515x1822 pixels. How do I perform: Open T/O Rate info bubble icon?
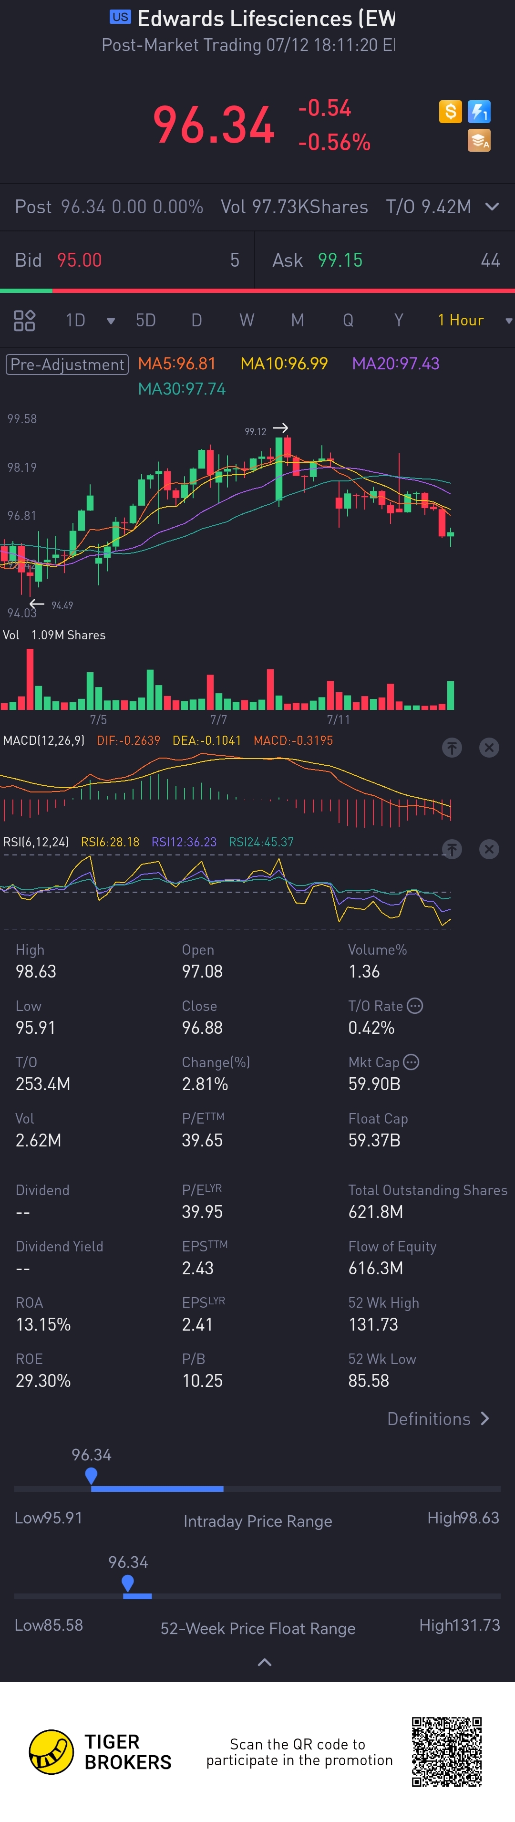415,1006
